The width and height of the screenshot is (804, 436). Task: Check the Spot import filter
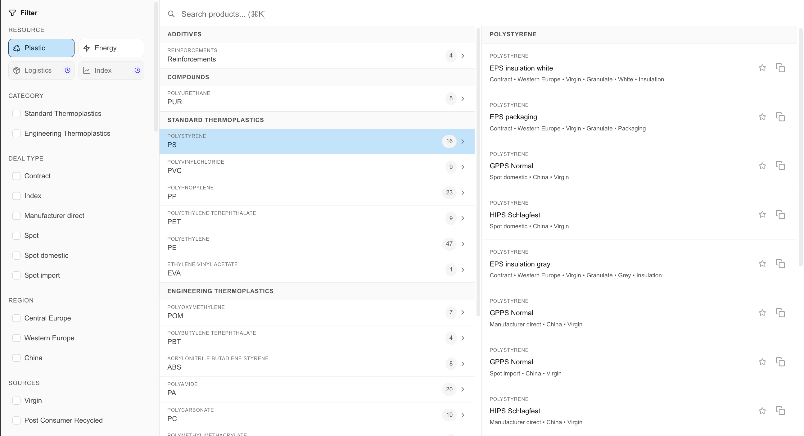tap(16, 275)
